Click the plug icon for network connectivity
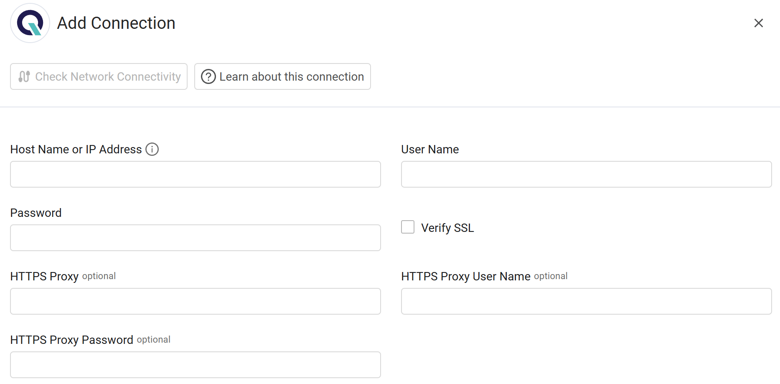 click(24, 76)
